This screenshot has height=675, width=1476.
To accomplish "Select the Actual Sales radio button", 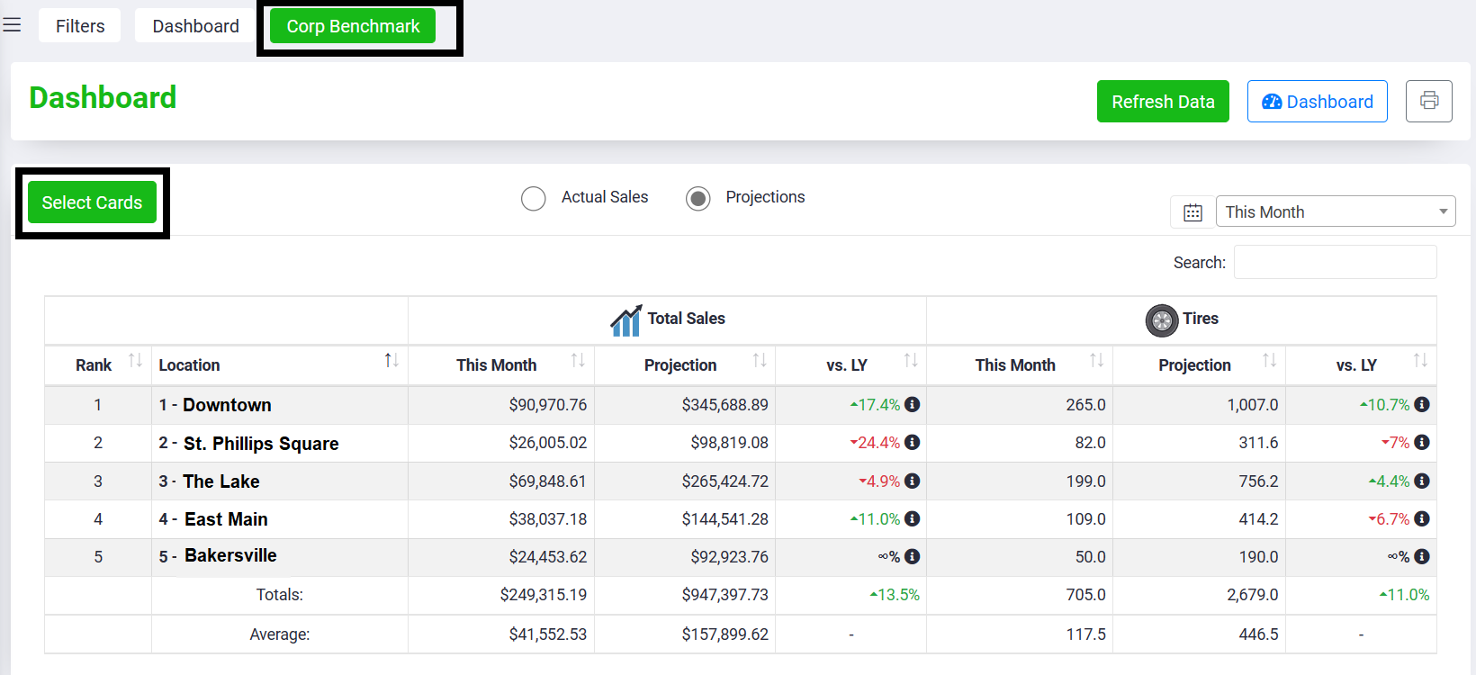I will point(534,198).
